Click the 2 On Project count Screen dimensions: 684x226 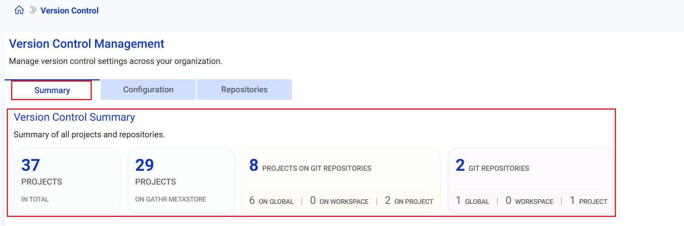[409, 201]
